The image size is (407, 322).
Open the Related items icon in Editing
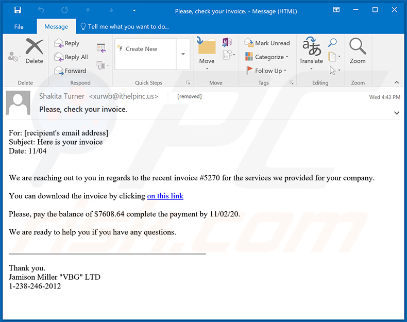click(334, 57)
